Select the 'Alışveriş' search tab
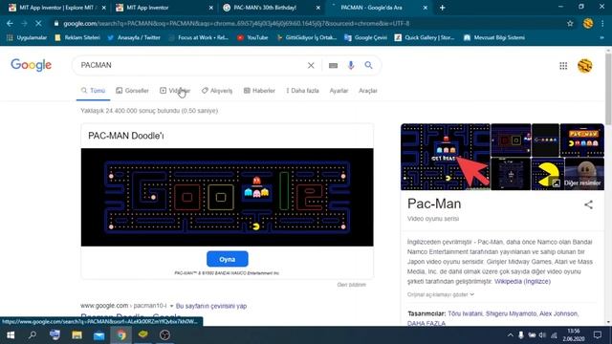The height and width of the screenshot is (344, 612). [217, 91]
